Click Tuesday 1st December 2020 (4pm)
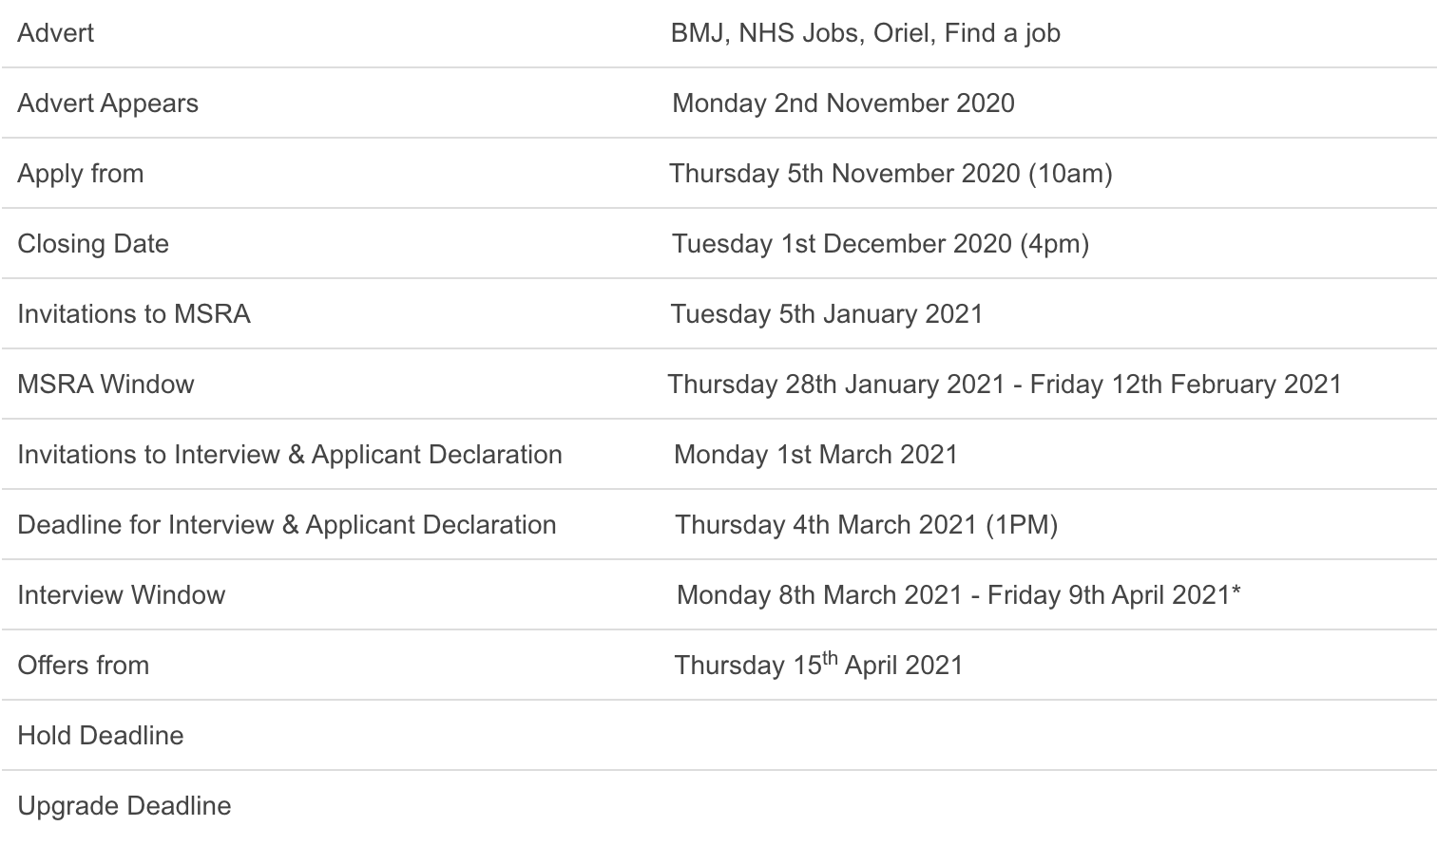1437x864 pixels. 880,244
